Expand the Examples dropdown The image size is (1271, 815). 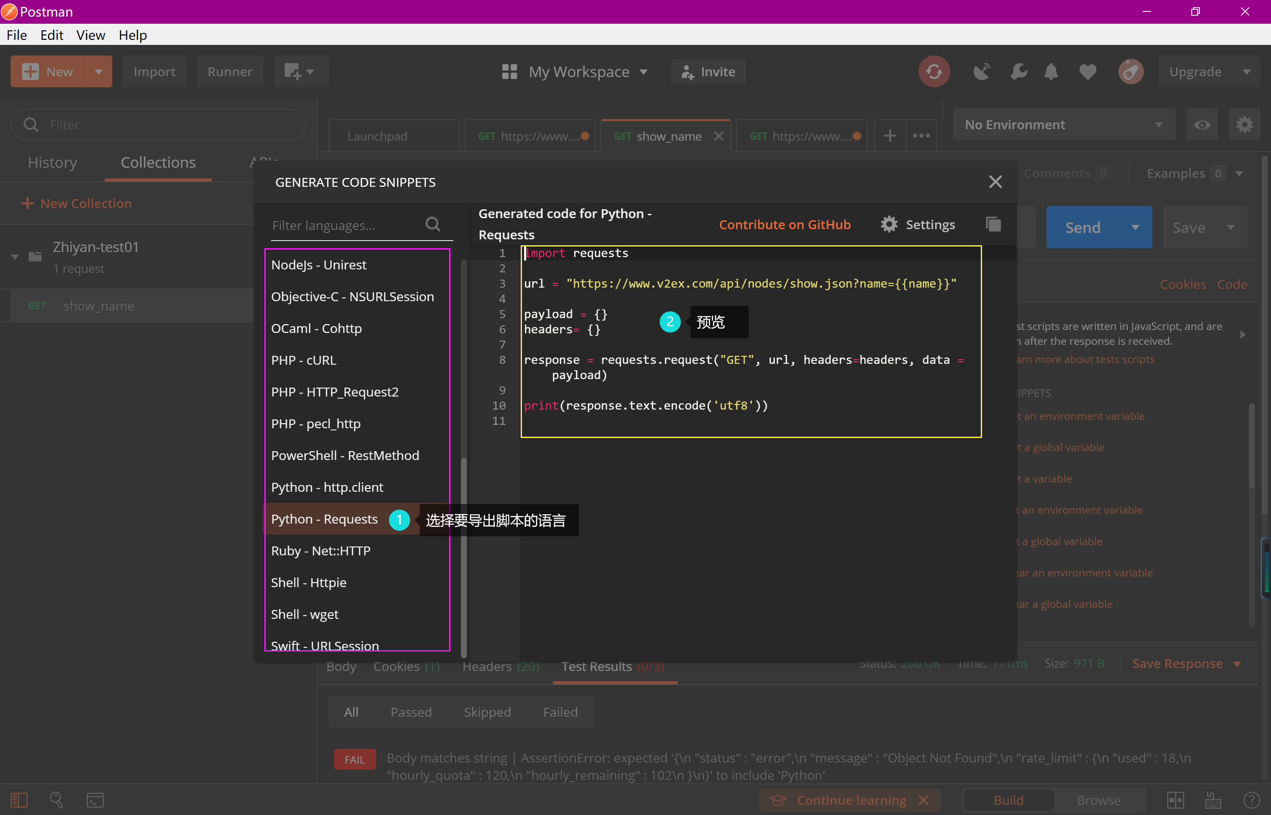[x=1239, y=174]
